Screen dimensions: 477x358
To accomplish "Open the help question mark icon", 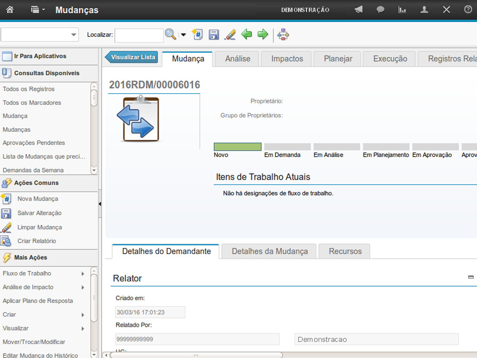I will point(468,10).
